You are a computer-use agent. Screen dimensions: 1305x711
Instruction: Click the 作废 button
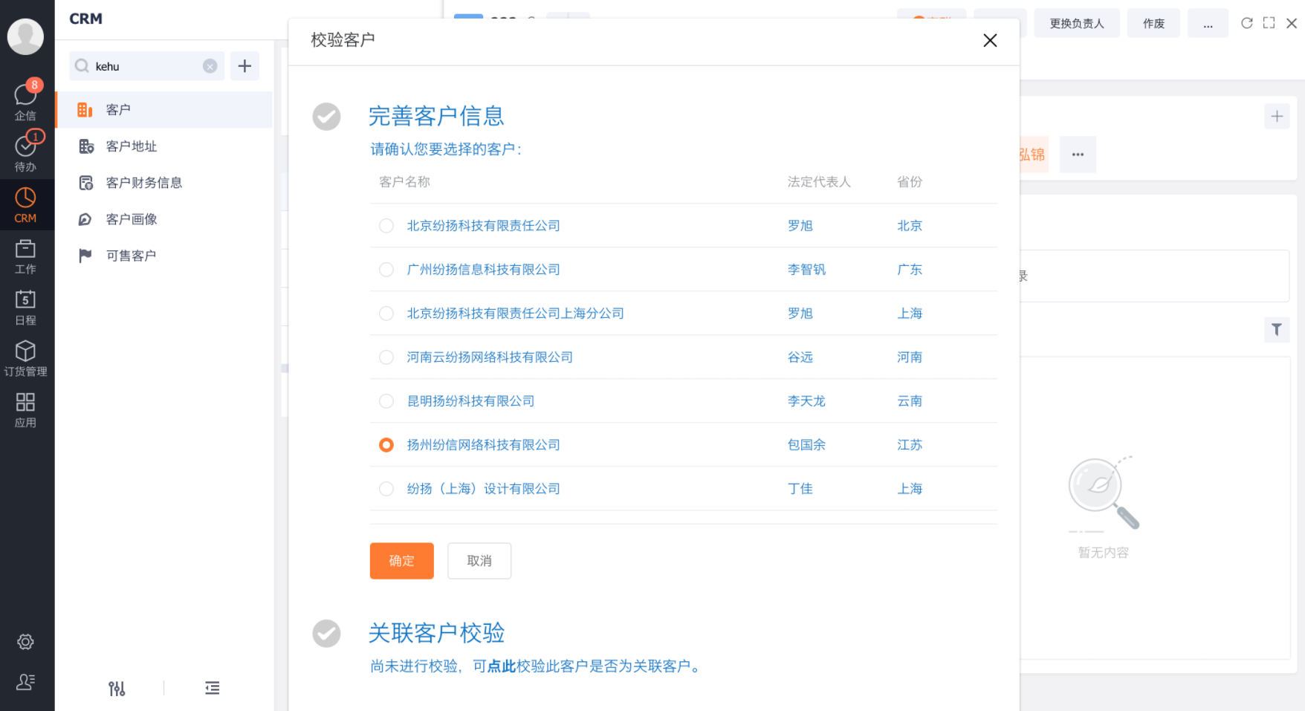[1153, 23]
